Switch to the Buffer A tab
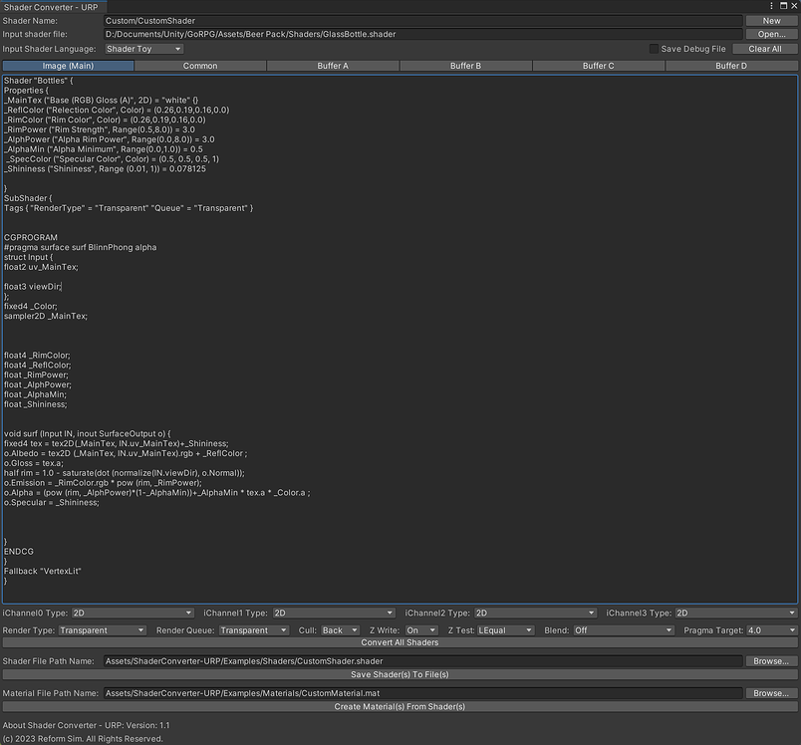 pos(332,65)
